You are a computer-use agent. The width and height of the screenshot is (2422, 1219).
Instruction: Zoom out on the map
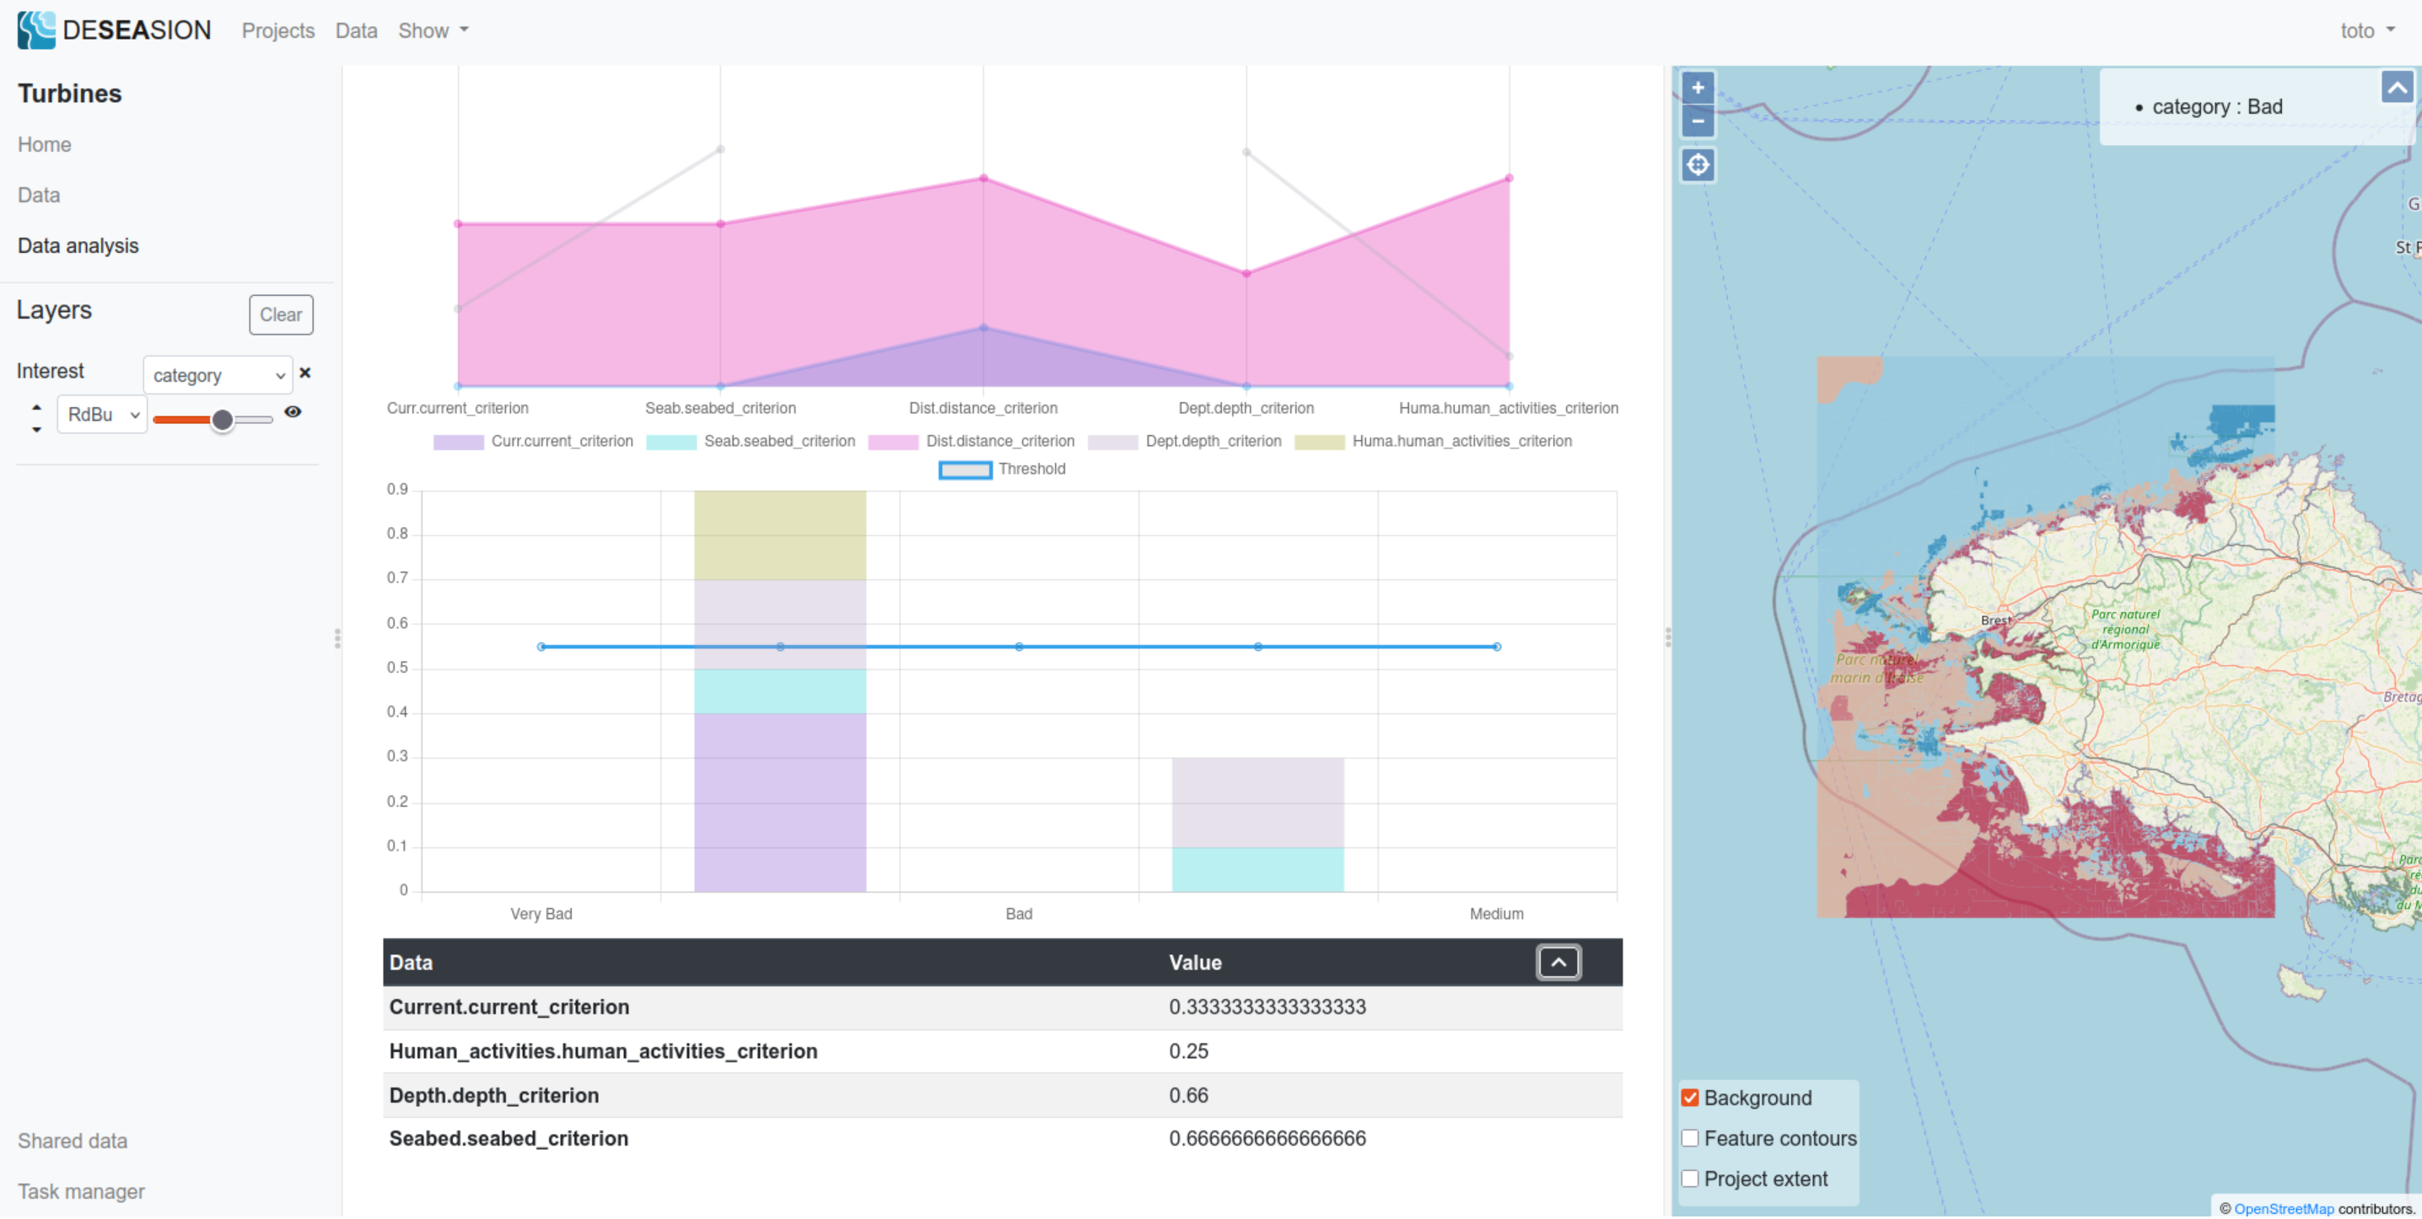point(1697,121)
